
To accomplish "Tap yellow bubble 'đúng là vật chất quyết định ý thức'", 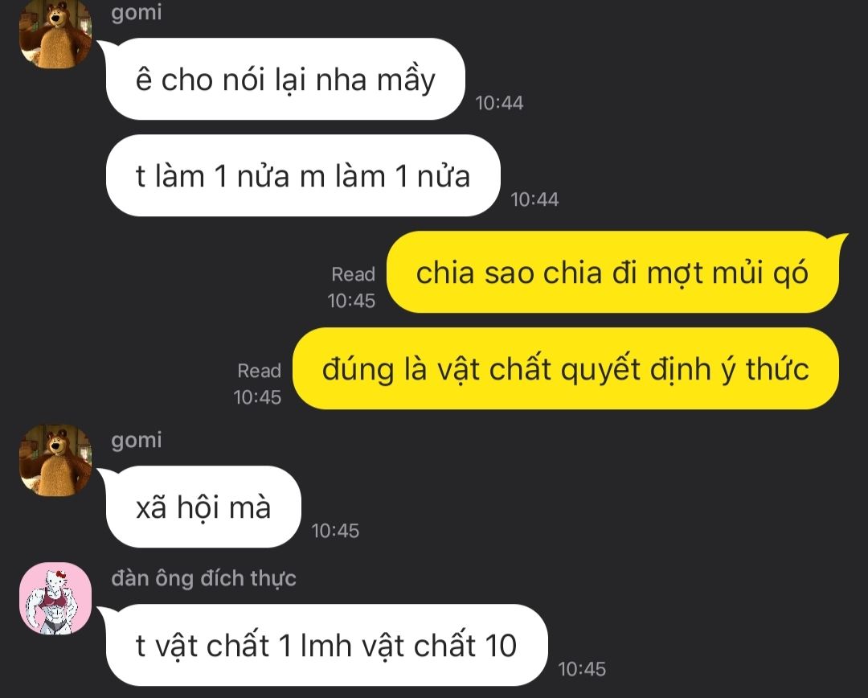I will click(566, 368).
